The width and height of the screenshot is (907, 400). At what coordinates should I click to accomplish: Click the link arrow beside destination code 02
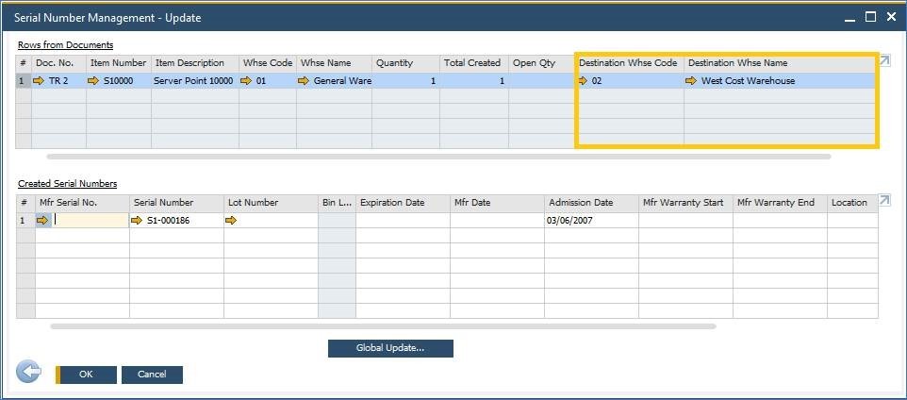[x=584, y=81]
